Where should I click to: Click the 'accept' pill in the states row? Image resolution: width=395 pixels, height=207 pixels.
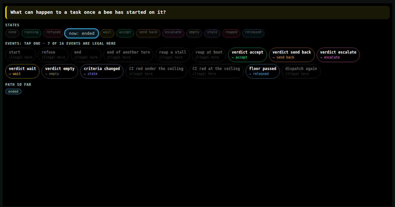click(x=125, y=33)
